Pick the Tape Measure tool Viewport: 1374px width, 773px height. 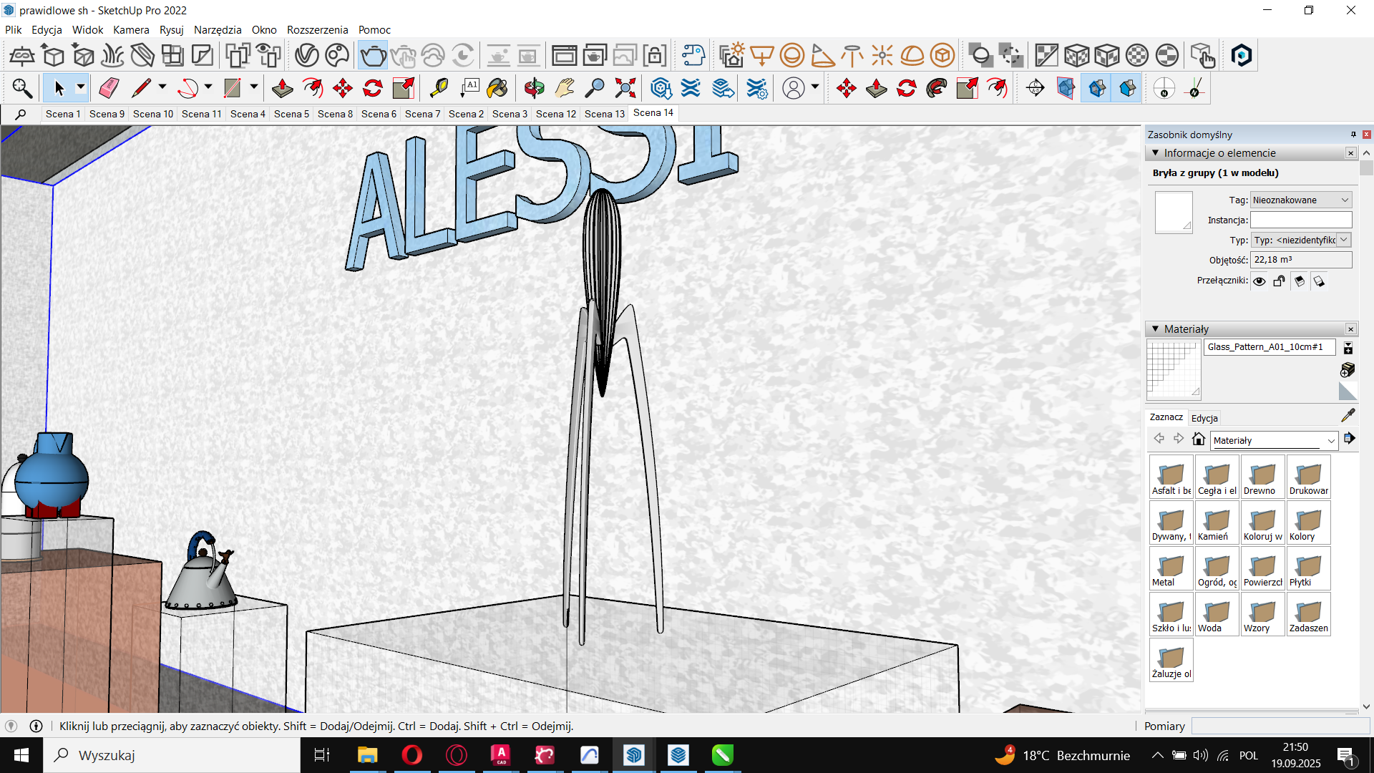[x=439, y=88]
